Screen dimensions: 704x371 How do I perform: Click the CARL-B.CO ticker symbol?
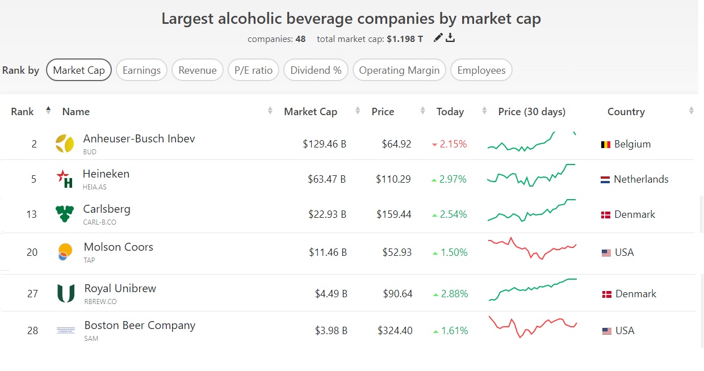tap(99, 222)
